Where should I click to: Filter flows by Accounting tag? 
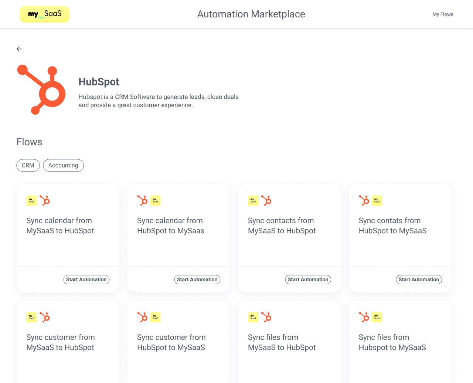[x=63, y=165]
